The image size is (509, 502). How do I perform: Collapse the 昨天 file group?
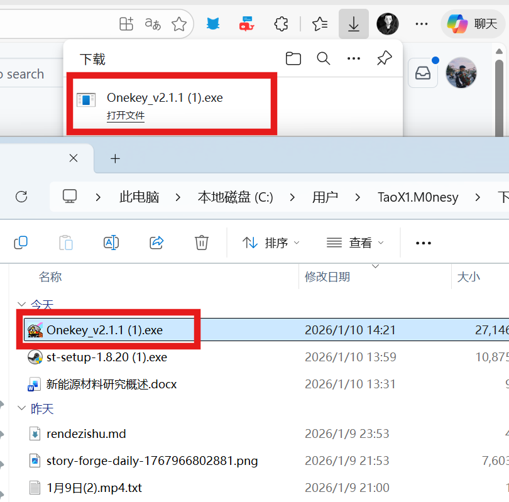(x=22, y=409)
